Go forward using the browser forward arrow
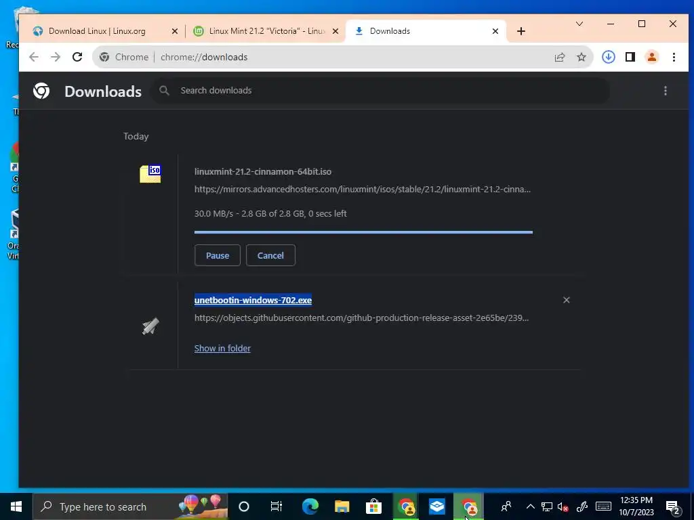The height and width of the screenshot is (520, 694). point(56,57)
